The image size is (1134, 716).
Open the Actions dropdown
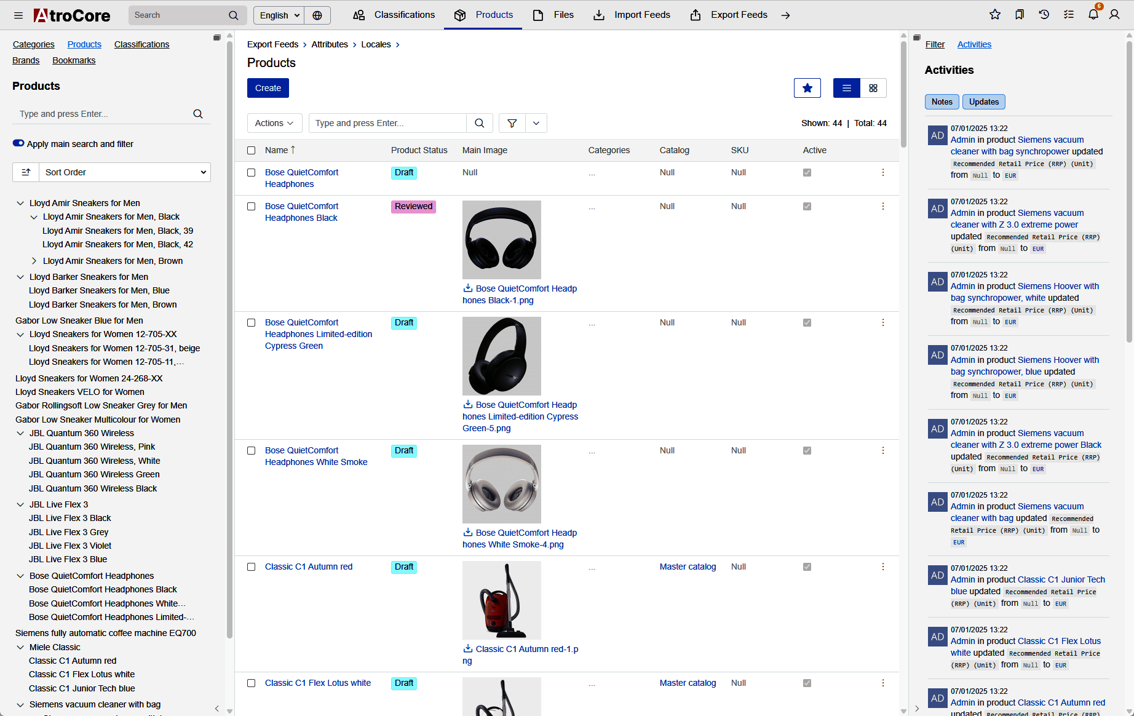274,123
